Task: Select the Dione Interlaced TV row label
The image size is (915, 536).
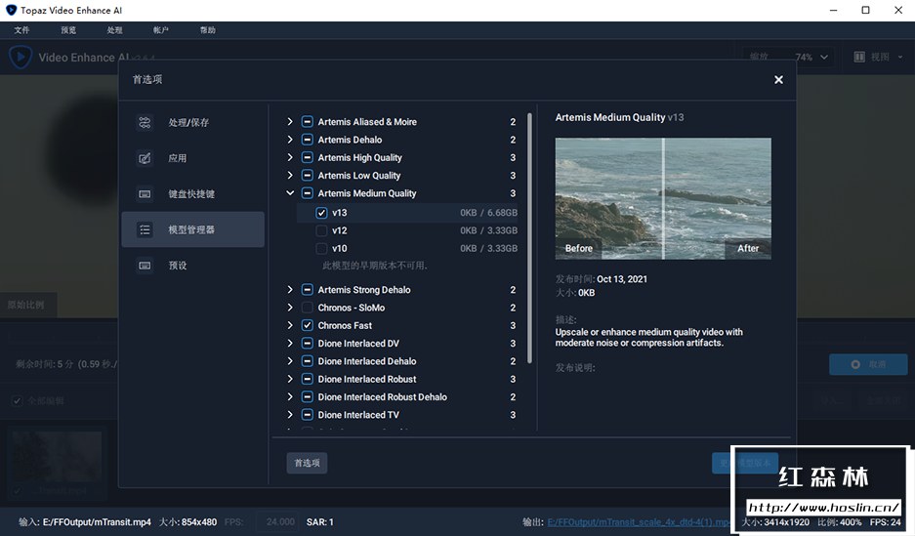Action: 358,415
